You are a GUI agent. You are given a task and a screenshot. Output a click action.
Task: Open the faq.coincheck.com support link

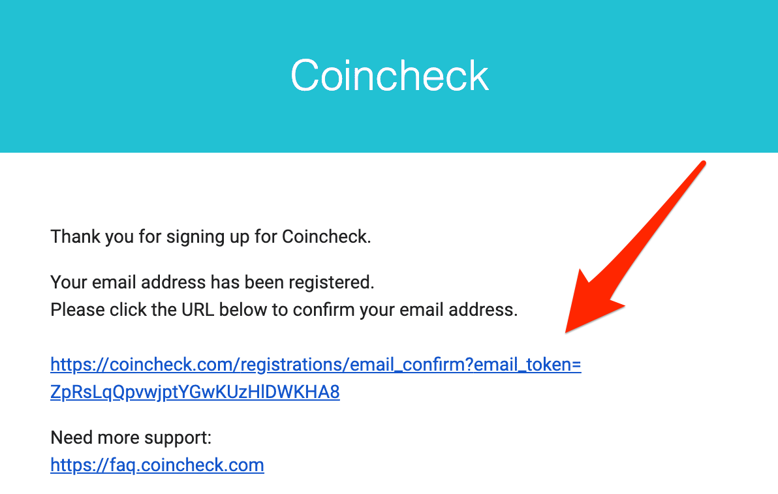click(x=157, y=465)
